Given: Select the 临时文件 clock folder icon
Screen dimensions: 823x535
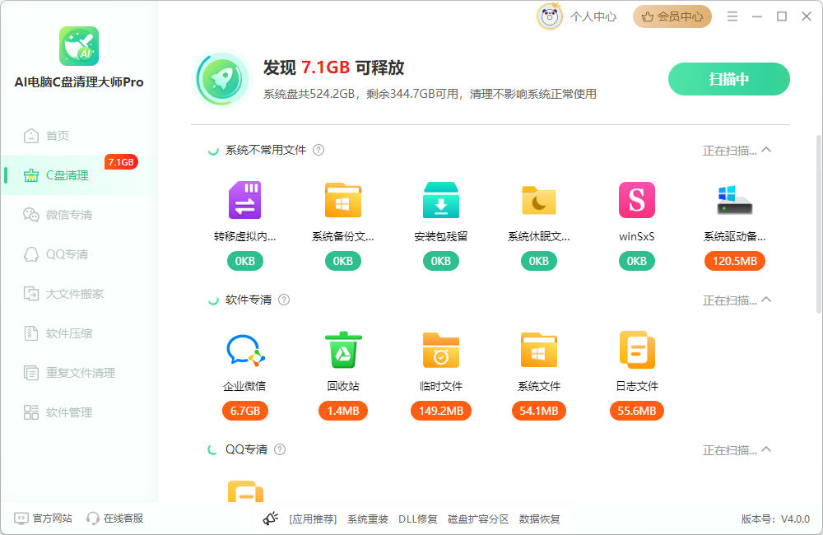Looking at the screenshot, I should [x=440, y=350].
